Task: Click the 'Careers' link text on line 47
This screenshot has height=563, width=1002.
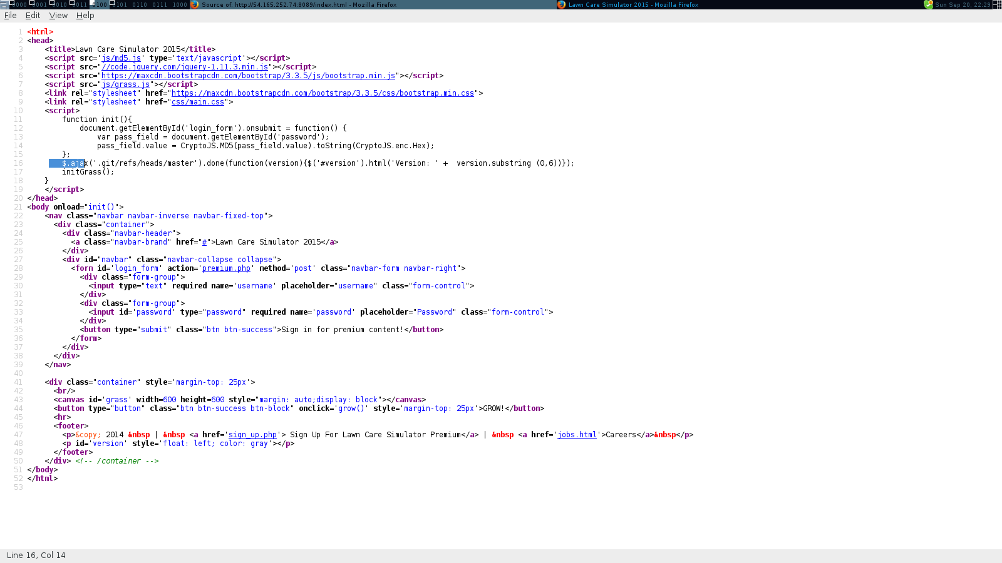Action: [621, 435]
